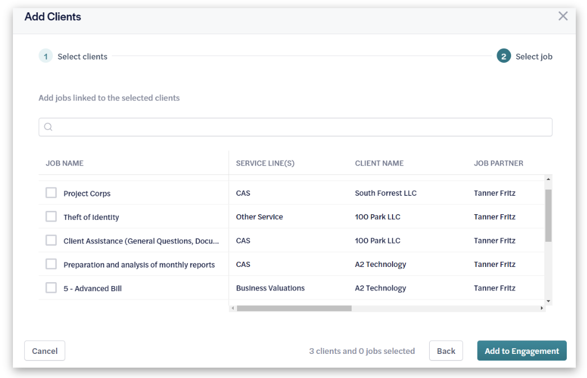
Task: Focus the job search input field
Action: pyautogui.click(x=295, y=127)
